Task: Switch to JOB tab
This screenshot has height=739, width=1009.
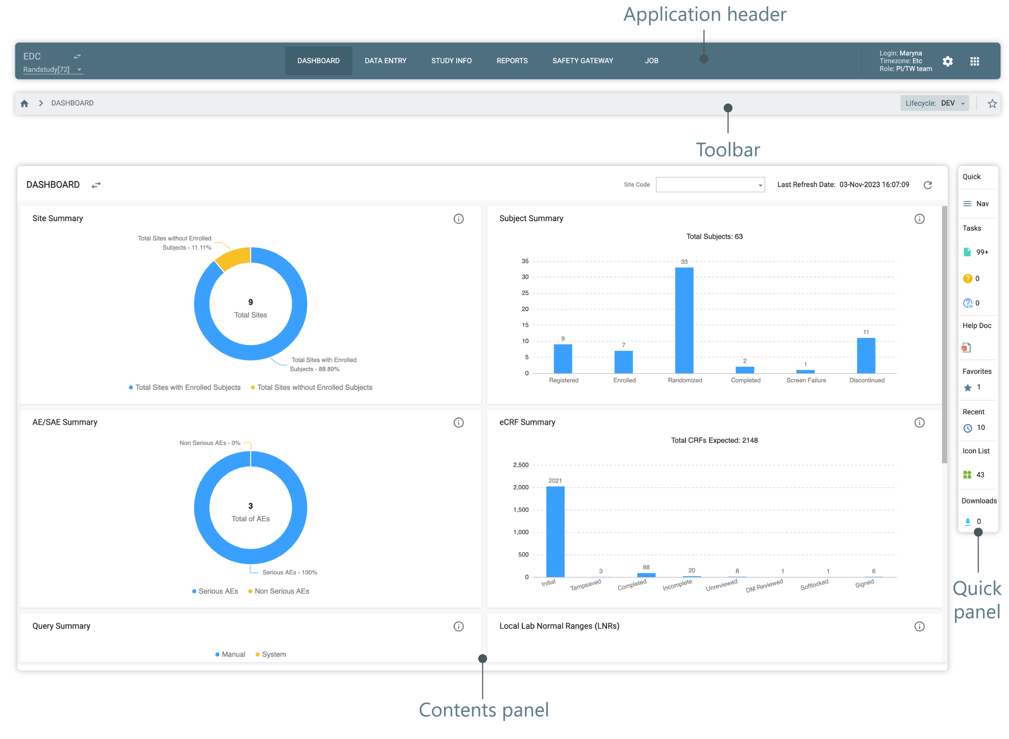Action: click(x=651, y=61)
